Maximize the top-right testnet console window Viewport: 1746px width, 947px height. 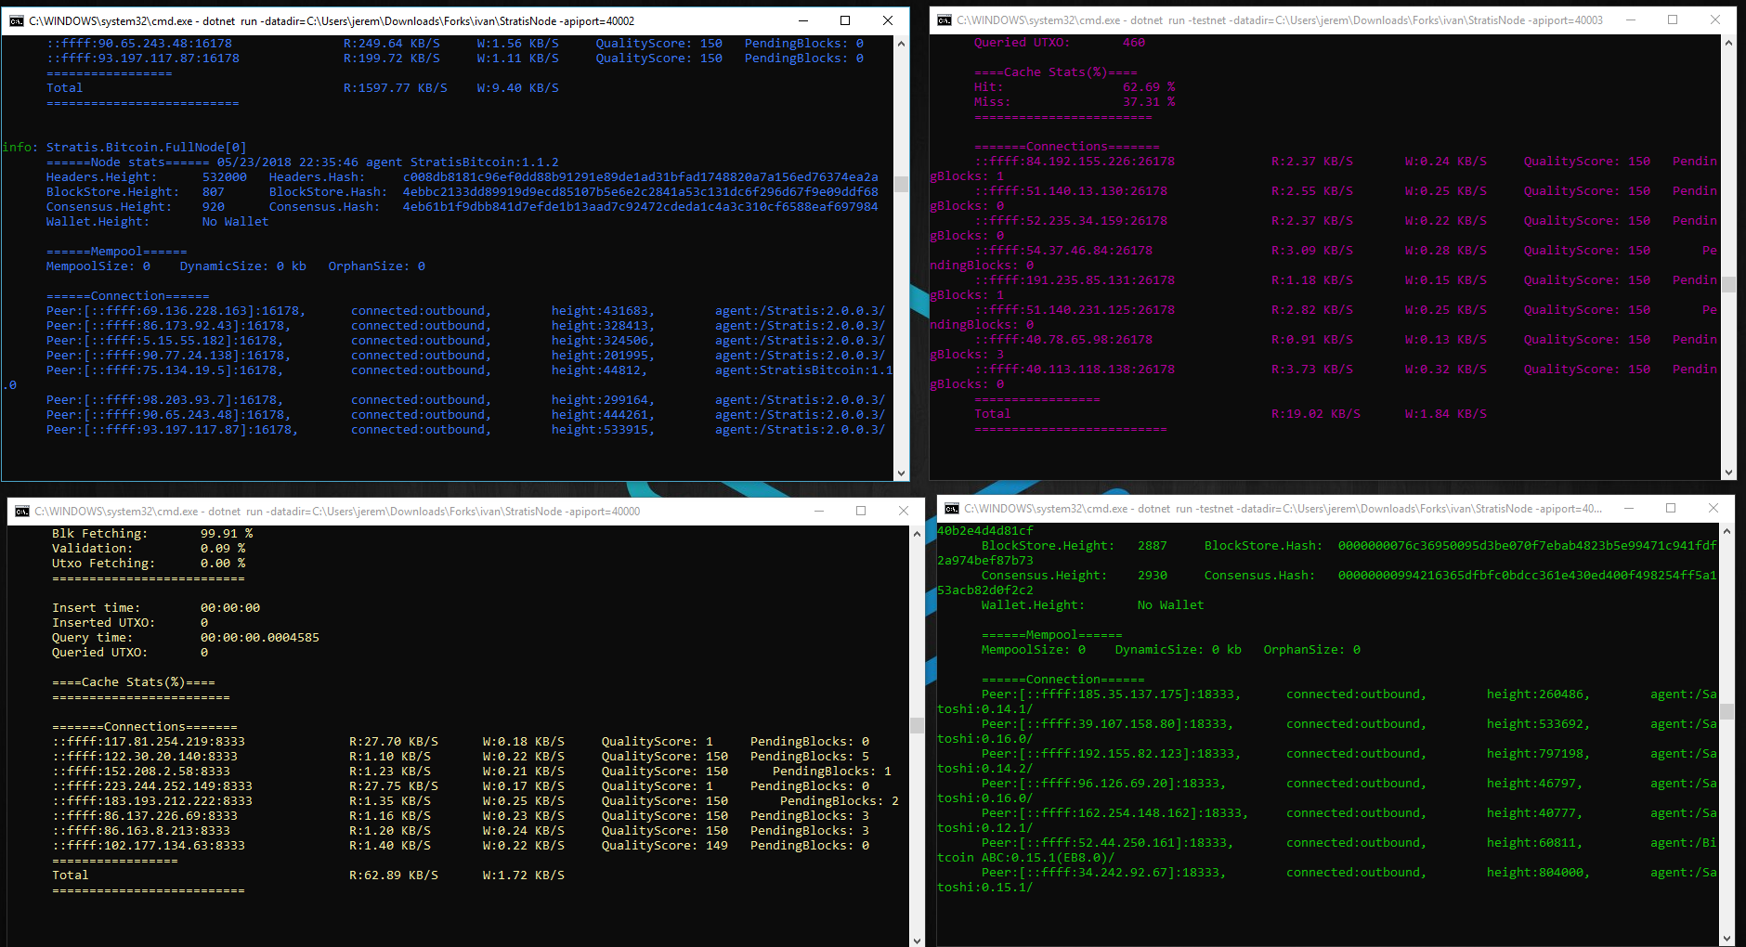click(1674, 19)
